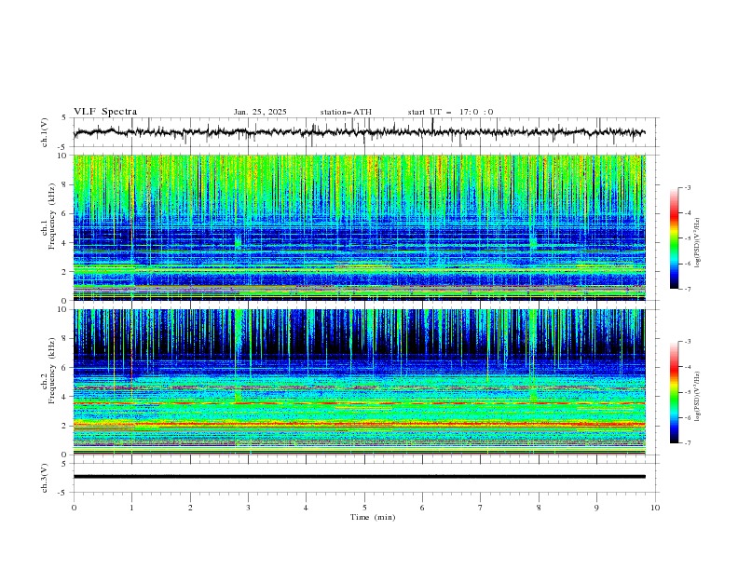Select the date text "Jan. 25, 2025"
The width and height of the screenshot is (738, 570).
pyautogui.click(x=260, y=112)
